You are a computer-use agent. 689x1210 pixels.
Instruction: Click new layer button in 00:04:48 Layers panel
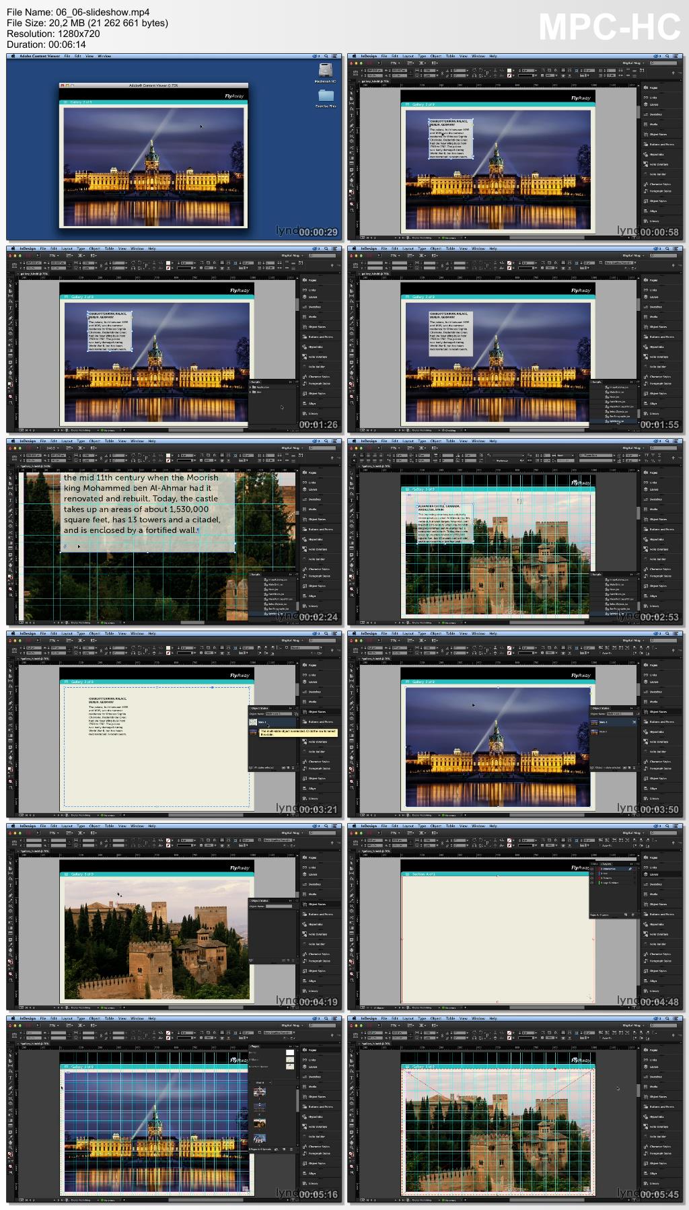[x=626, y=915]
